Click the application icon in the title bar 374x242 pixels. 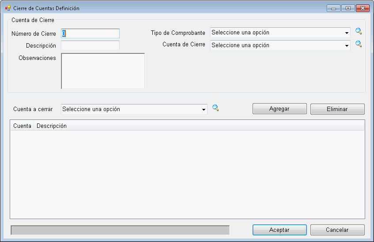click(8, 8)
